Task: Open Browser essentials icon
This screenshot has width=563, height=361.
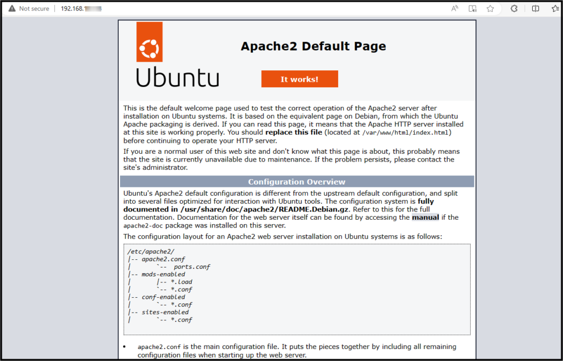Action: (x=515, y=8)
